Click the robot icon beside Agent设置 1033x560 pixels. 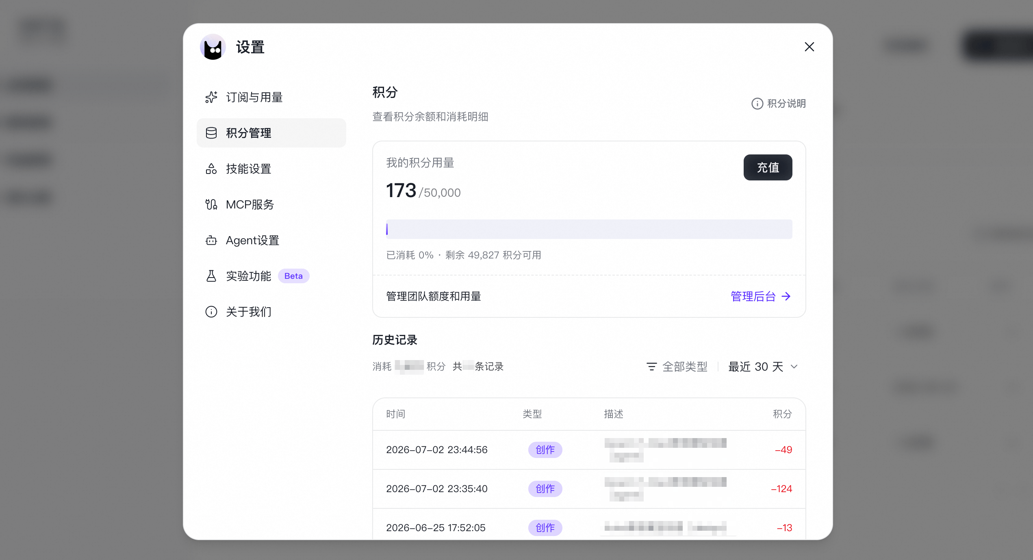[x=211, y=240]
